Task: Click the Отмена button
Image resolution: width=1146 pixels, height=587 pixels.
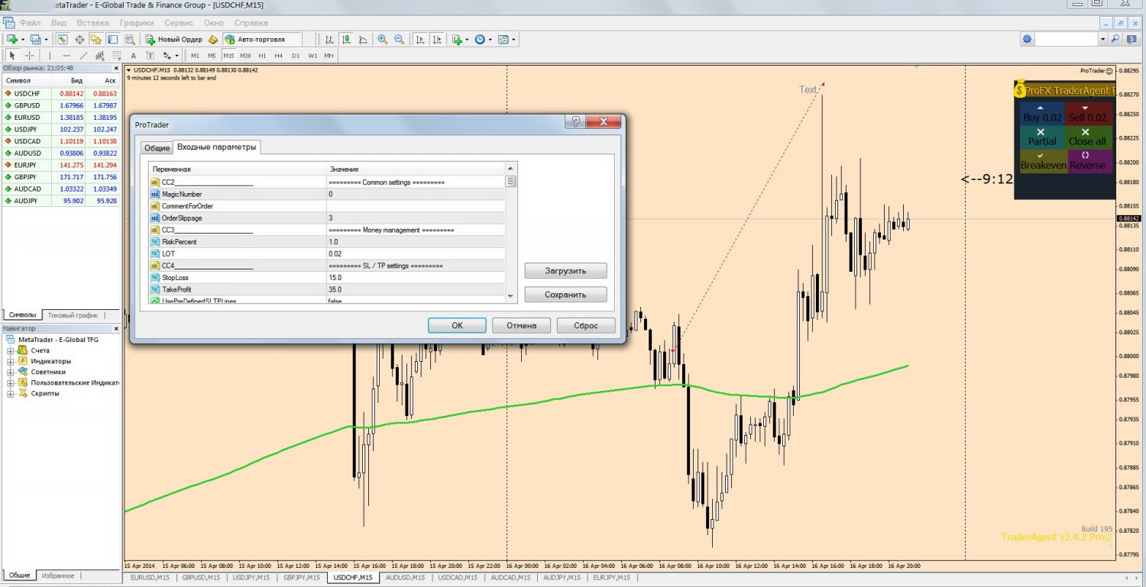Action: [521, 325]
